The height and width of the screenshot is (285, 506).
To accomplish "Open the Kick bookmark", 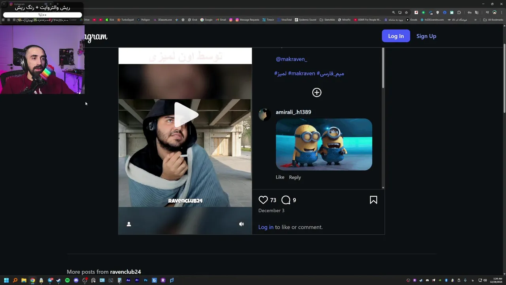I will 110,20.
